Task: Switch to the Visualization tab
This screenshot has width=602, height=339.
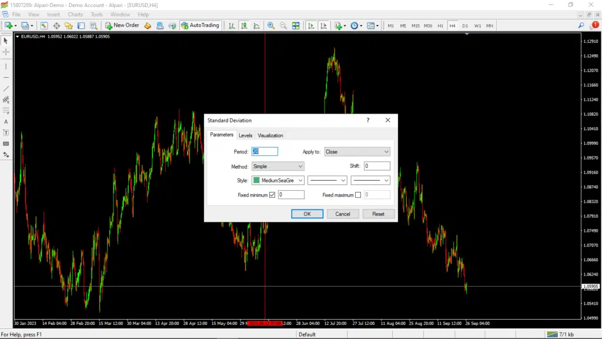Action: click(x=270, y=135)
